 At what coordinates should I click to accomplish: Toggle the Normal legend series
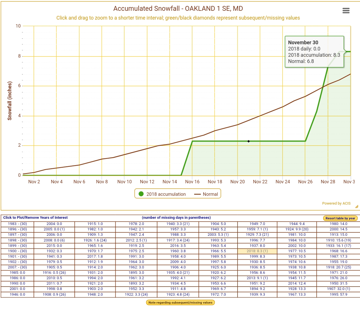[x=206, y=194]
